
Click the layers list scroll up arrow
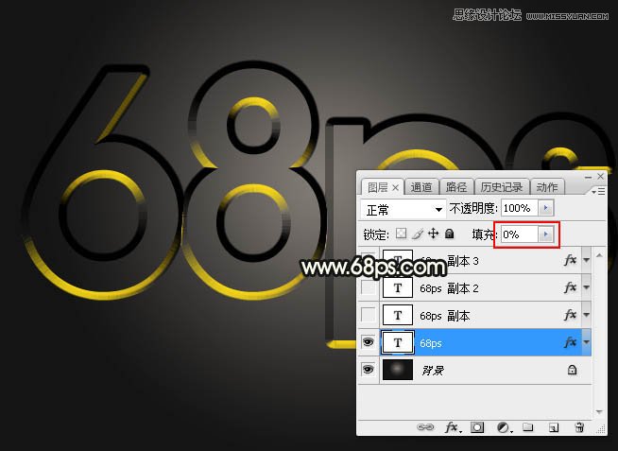(x=599, y=255)
